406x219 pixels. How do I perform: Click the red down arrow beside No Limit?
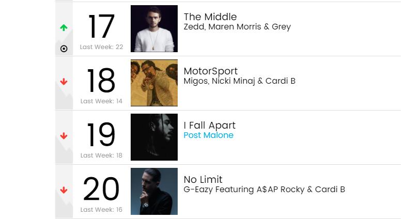click(64, 191)
